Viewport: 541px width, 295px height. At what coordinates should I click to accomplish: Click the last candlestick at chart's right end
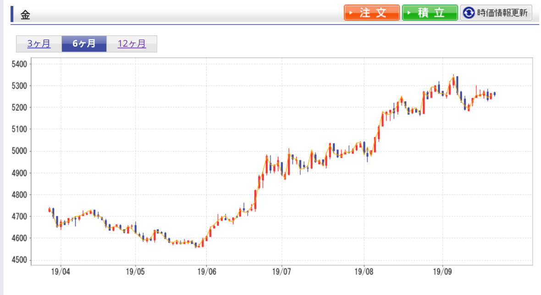494,94
